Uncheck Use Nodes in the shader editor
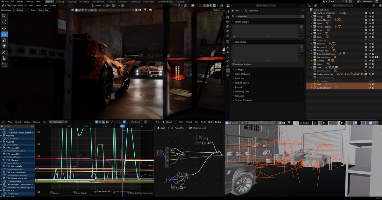The image size is (382, 200). pyautogui.click(x=209, y=122)
